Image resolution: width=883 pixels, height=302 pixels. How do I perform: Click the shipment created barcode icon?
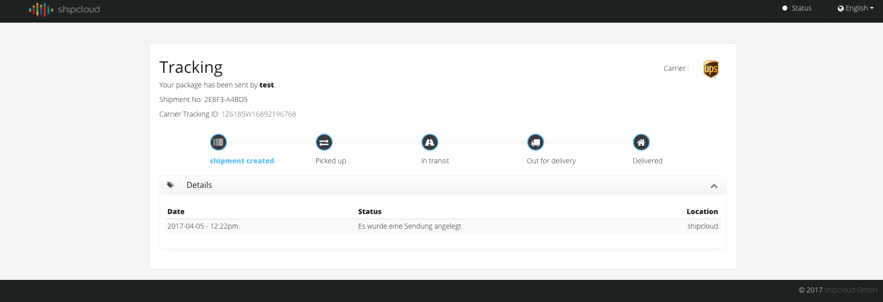(218, 142)
